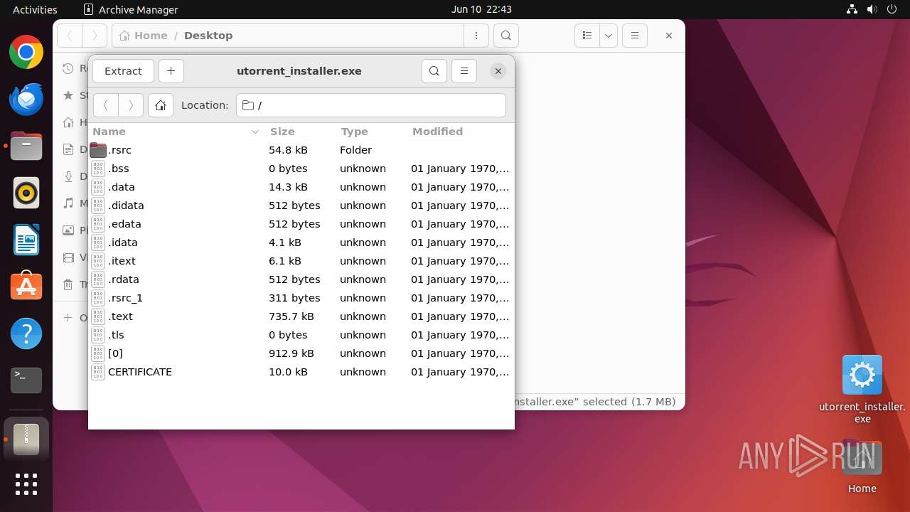910x512 pixels.
Task: Switch Files window list view
Action: click(587, 36)
